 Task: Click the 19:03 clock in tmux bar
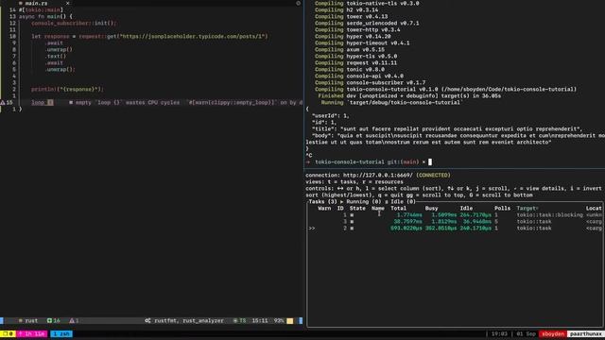[x=499, y=333]
